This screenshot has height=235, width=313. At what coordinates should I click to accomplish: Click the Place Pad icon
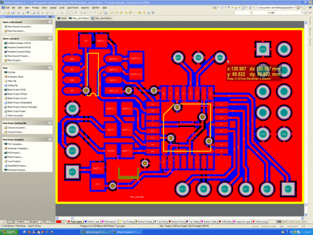[x=126, y=13]
